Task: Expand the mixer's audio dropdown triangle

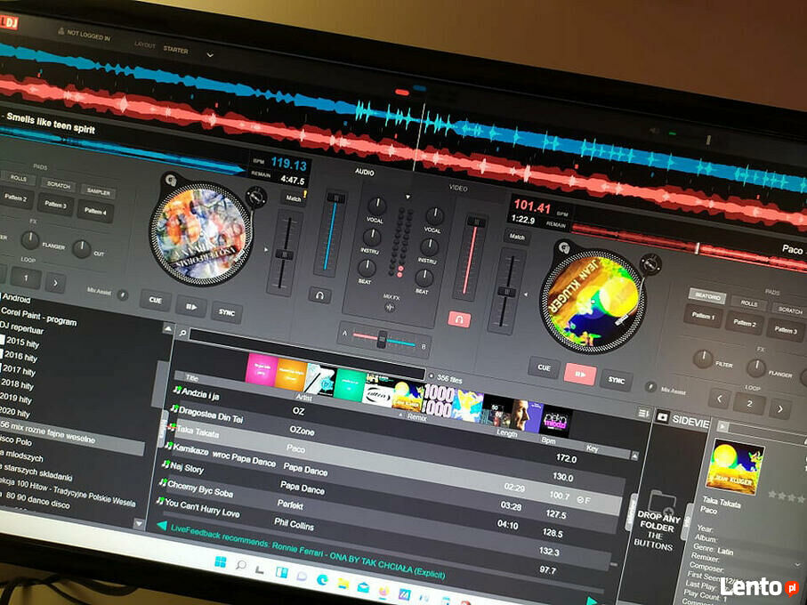Action: pos(408,196)
